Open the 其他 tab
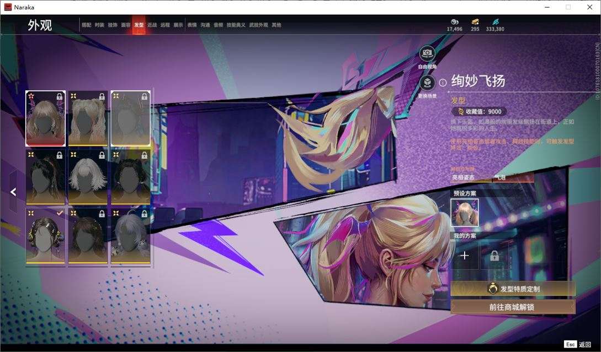The width and height of the screenshot is (601, 352). [x=276, y=25]
